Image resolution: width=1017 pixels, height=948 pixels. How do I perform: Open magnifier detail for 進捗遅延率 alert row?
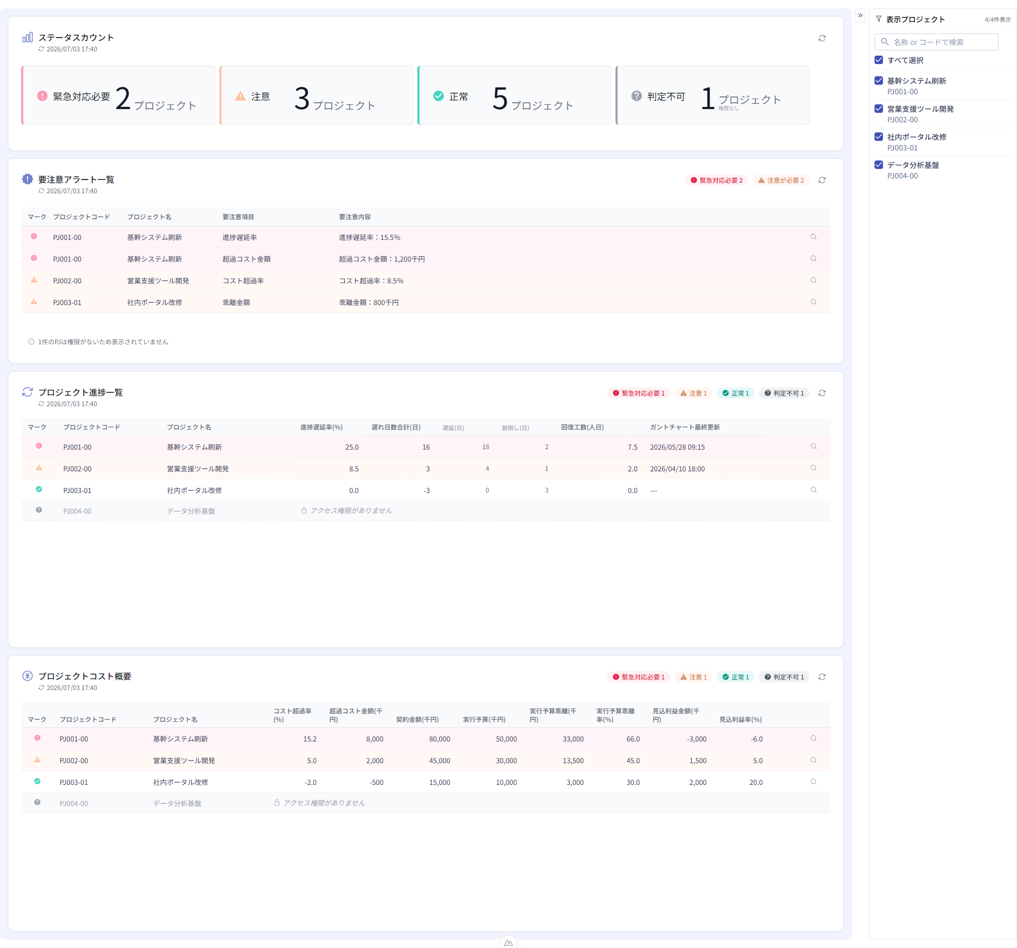(x=813, y=237)
